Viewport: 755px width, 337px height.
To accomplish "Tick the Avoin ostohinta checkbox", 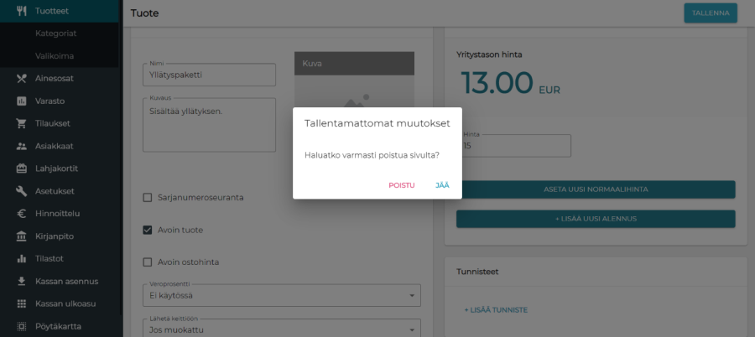I will [x=148, y=262].
